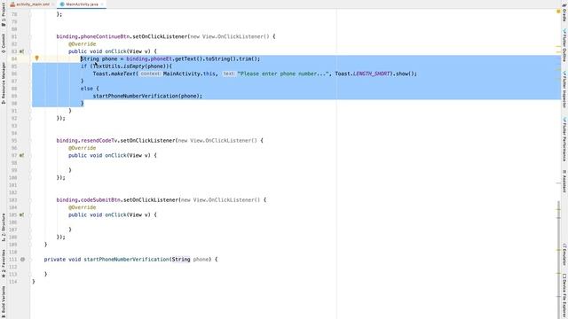Click line number 94 in the gutter
The height and width of the screenshot is (319, 568).
(13, 133)
